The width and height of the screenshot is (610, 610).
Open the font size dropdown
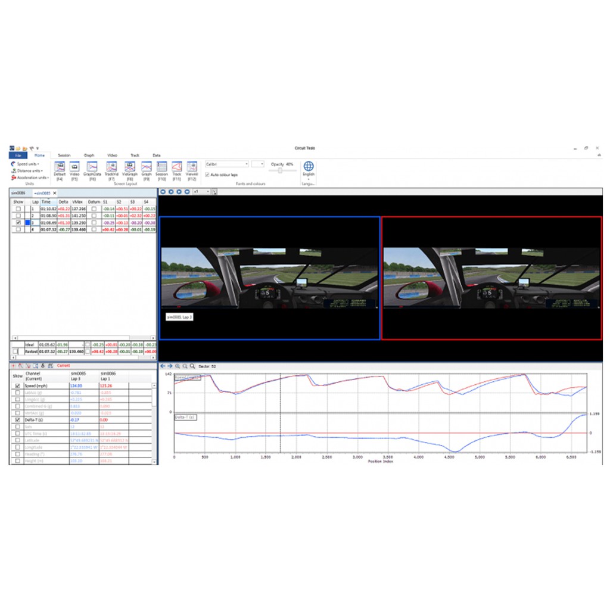click(257, 164)
